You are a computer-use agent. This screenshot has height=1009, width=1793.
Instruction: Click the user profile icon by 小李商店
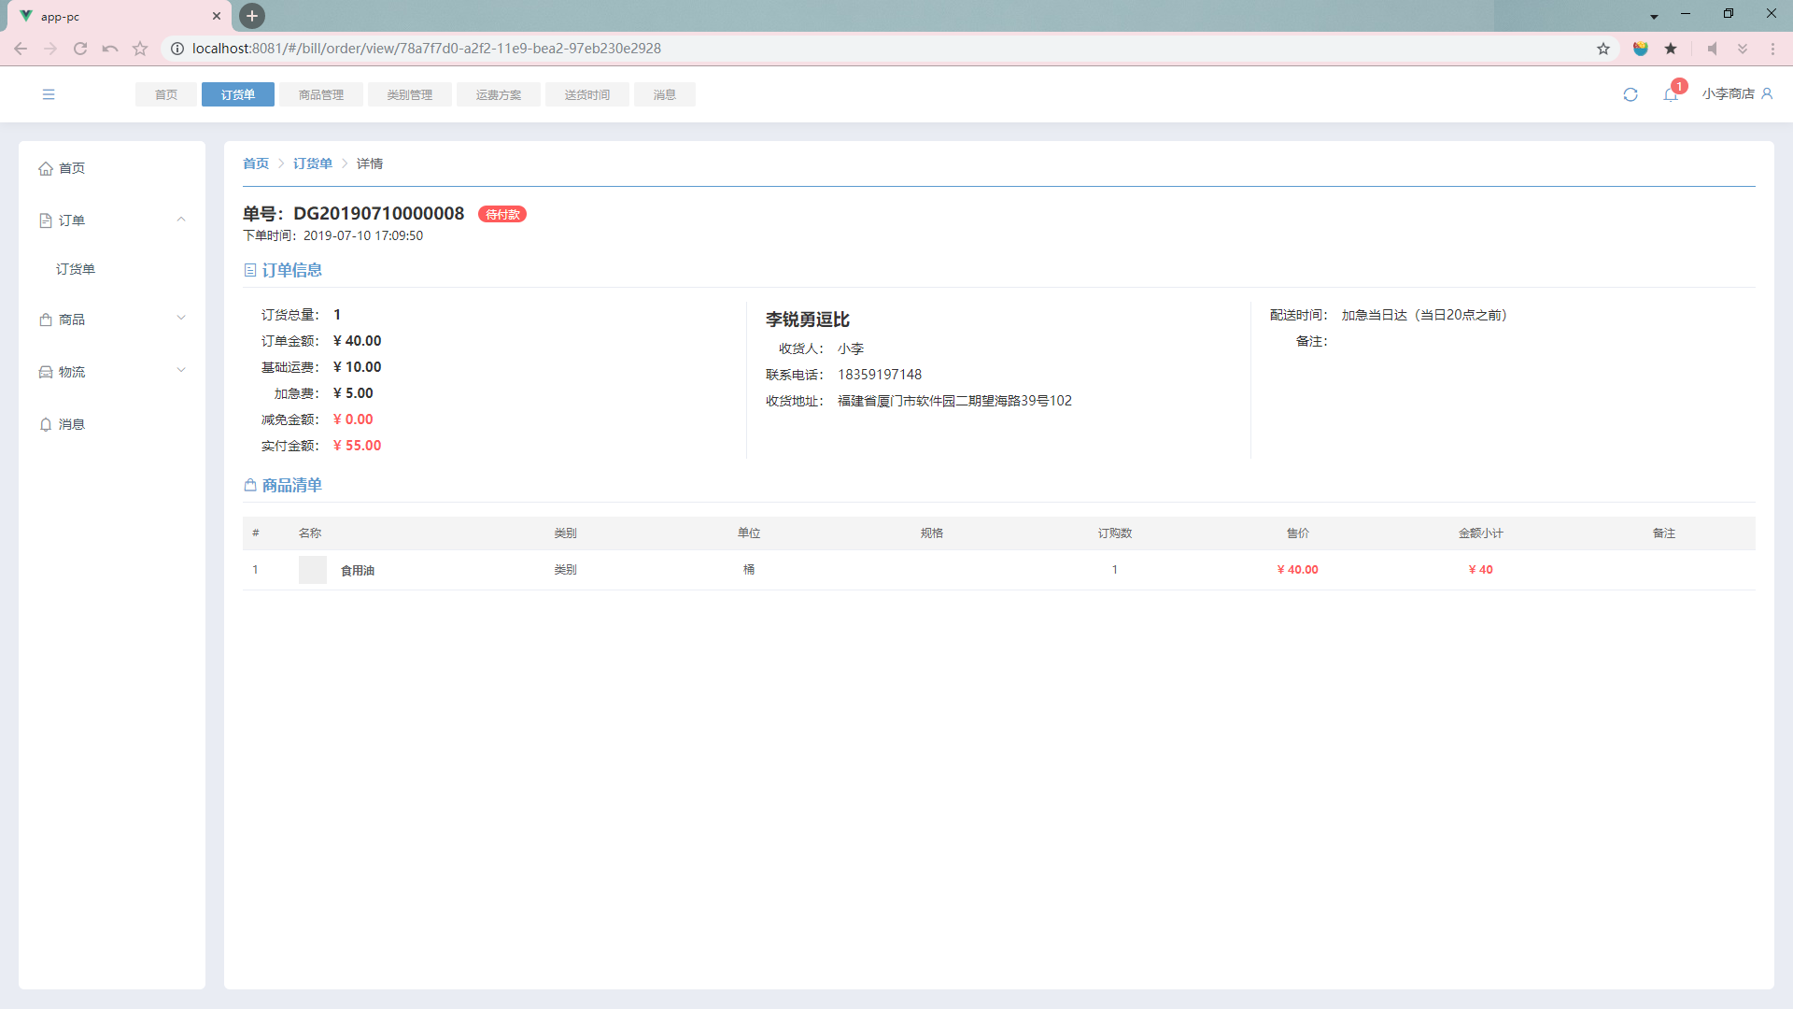pyautogui.click(x=1767, y=93)
